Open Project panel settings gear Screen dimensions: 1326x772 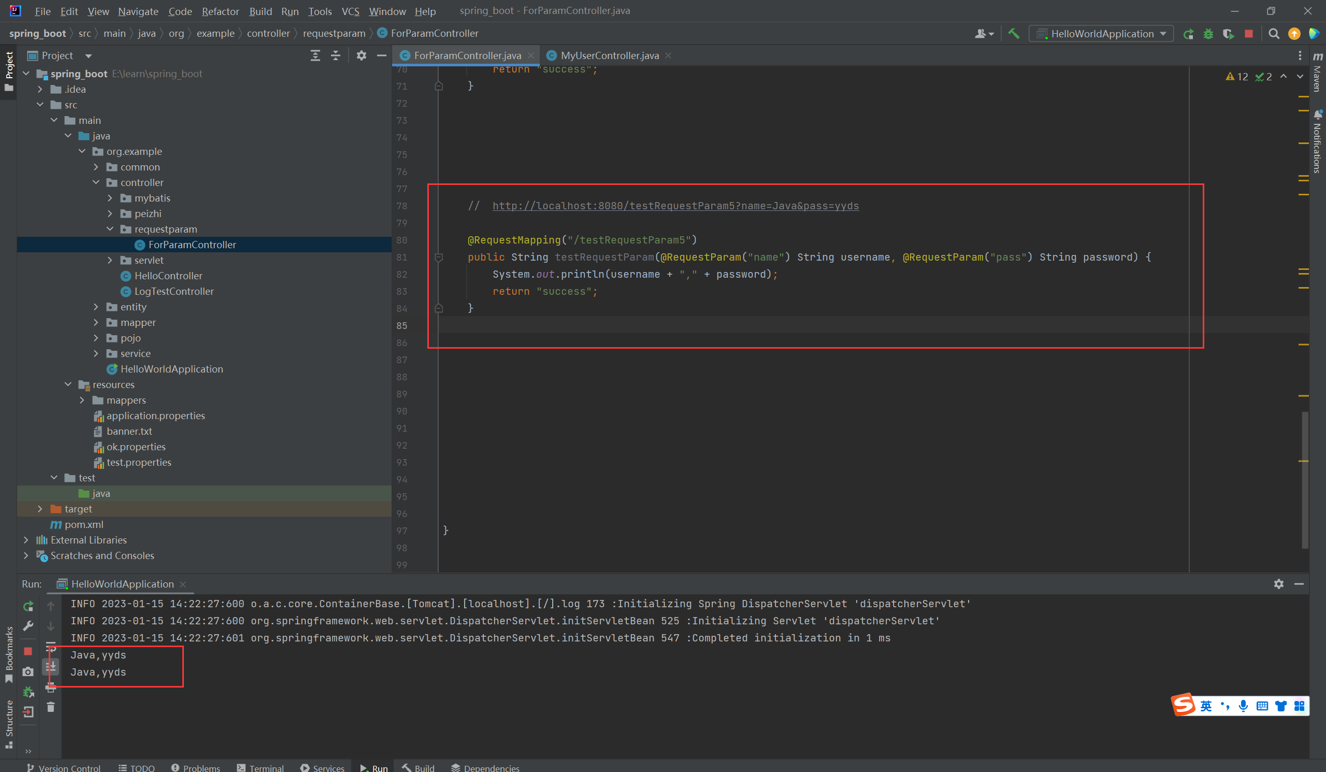point(361,55)
